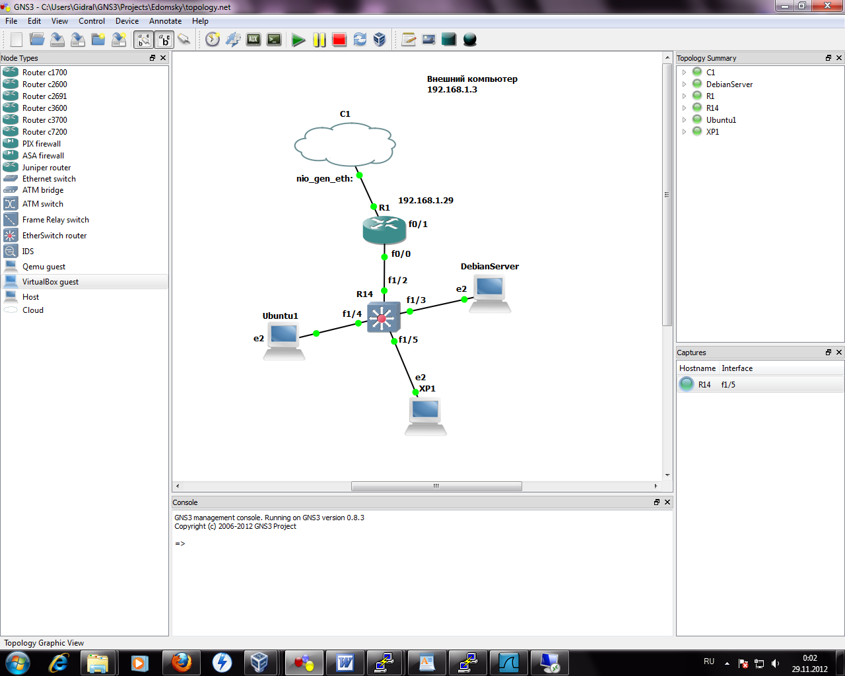This screenshot has height=676, width=845.
Task: Click the canvas horizontal scrollbar thumb
Action: [436, 486]
